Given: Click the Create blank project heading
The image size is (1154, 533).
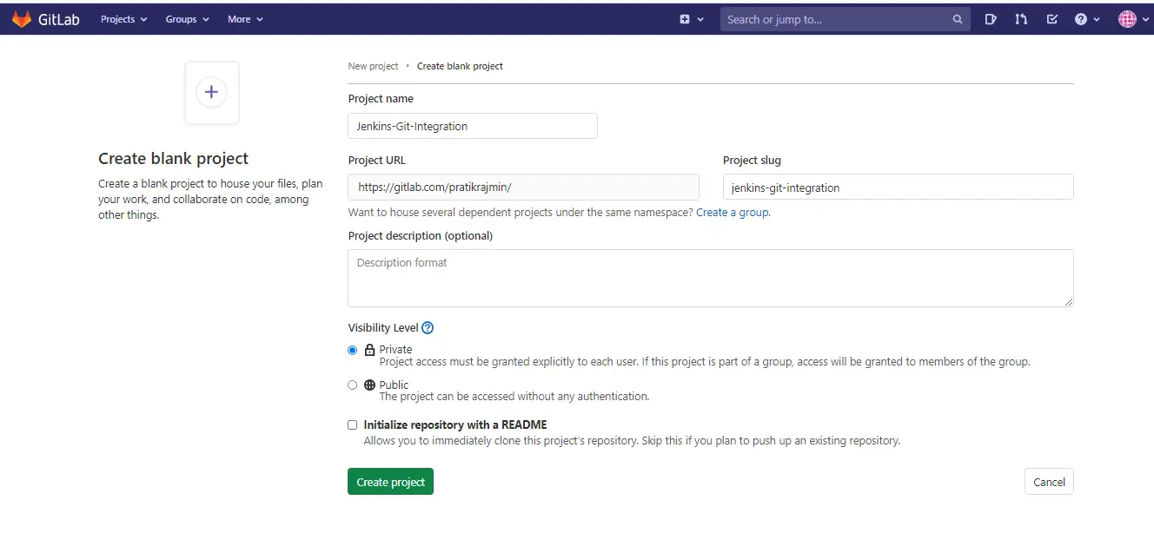Looking at the screenshot, I should coord(174,159).
